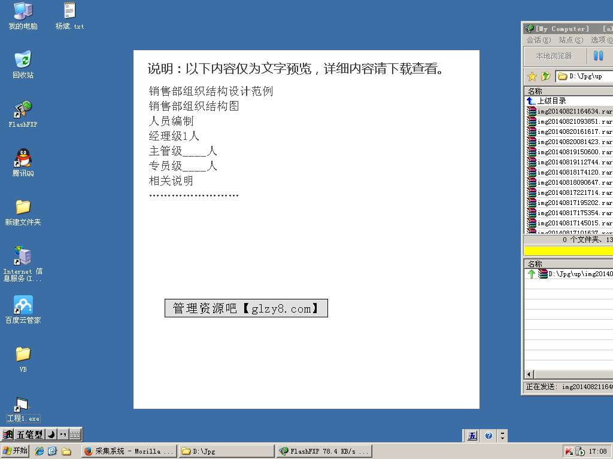This screenshot has width=613, height=459.
Task: Select file img20140819112744.rar
Action: point(569,162)
